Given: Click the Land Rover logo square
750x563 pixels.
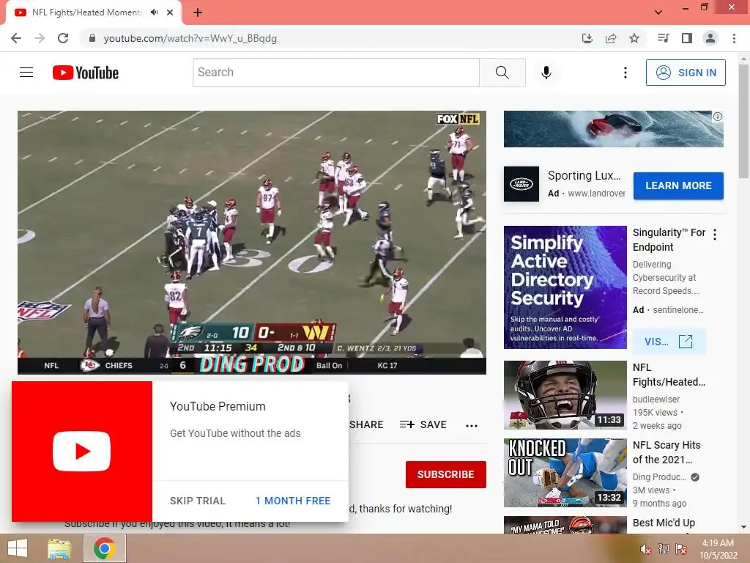Looking at the screenshot, I should coord(521,184).
